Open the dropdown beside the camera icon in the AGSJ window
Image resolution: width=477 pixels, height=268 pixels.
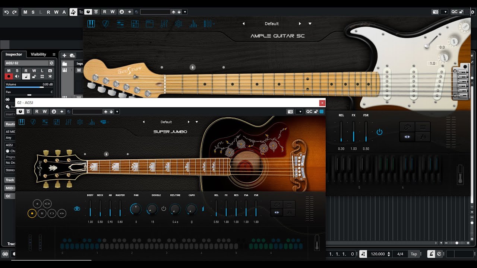pyautogui.click(x=299, y=112)
